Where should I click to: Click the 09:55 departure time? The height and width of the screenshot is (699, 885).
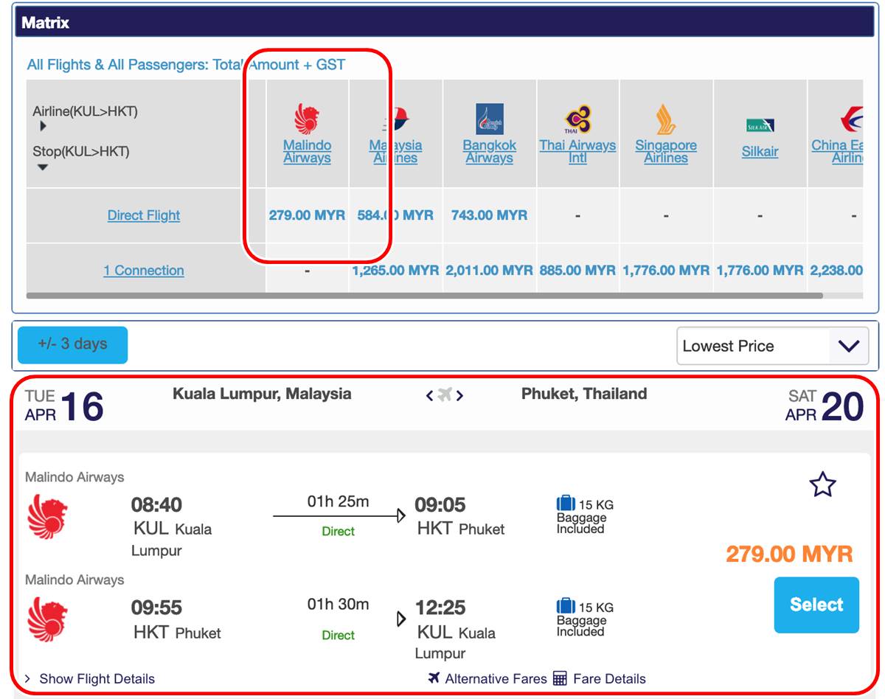156,608
